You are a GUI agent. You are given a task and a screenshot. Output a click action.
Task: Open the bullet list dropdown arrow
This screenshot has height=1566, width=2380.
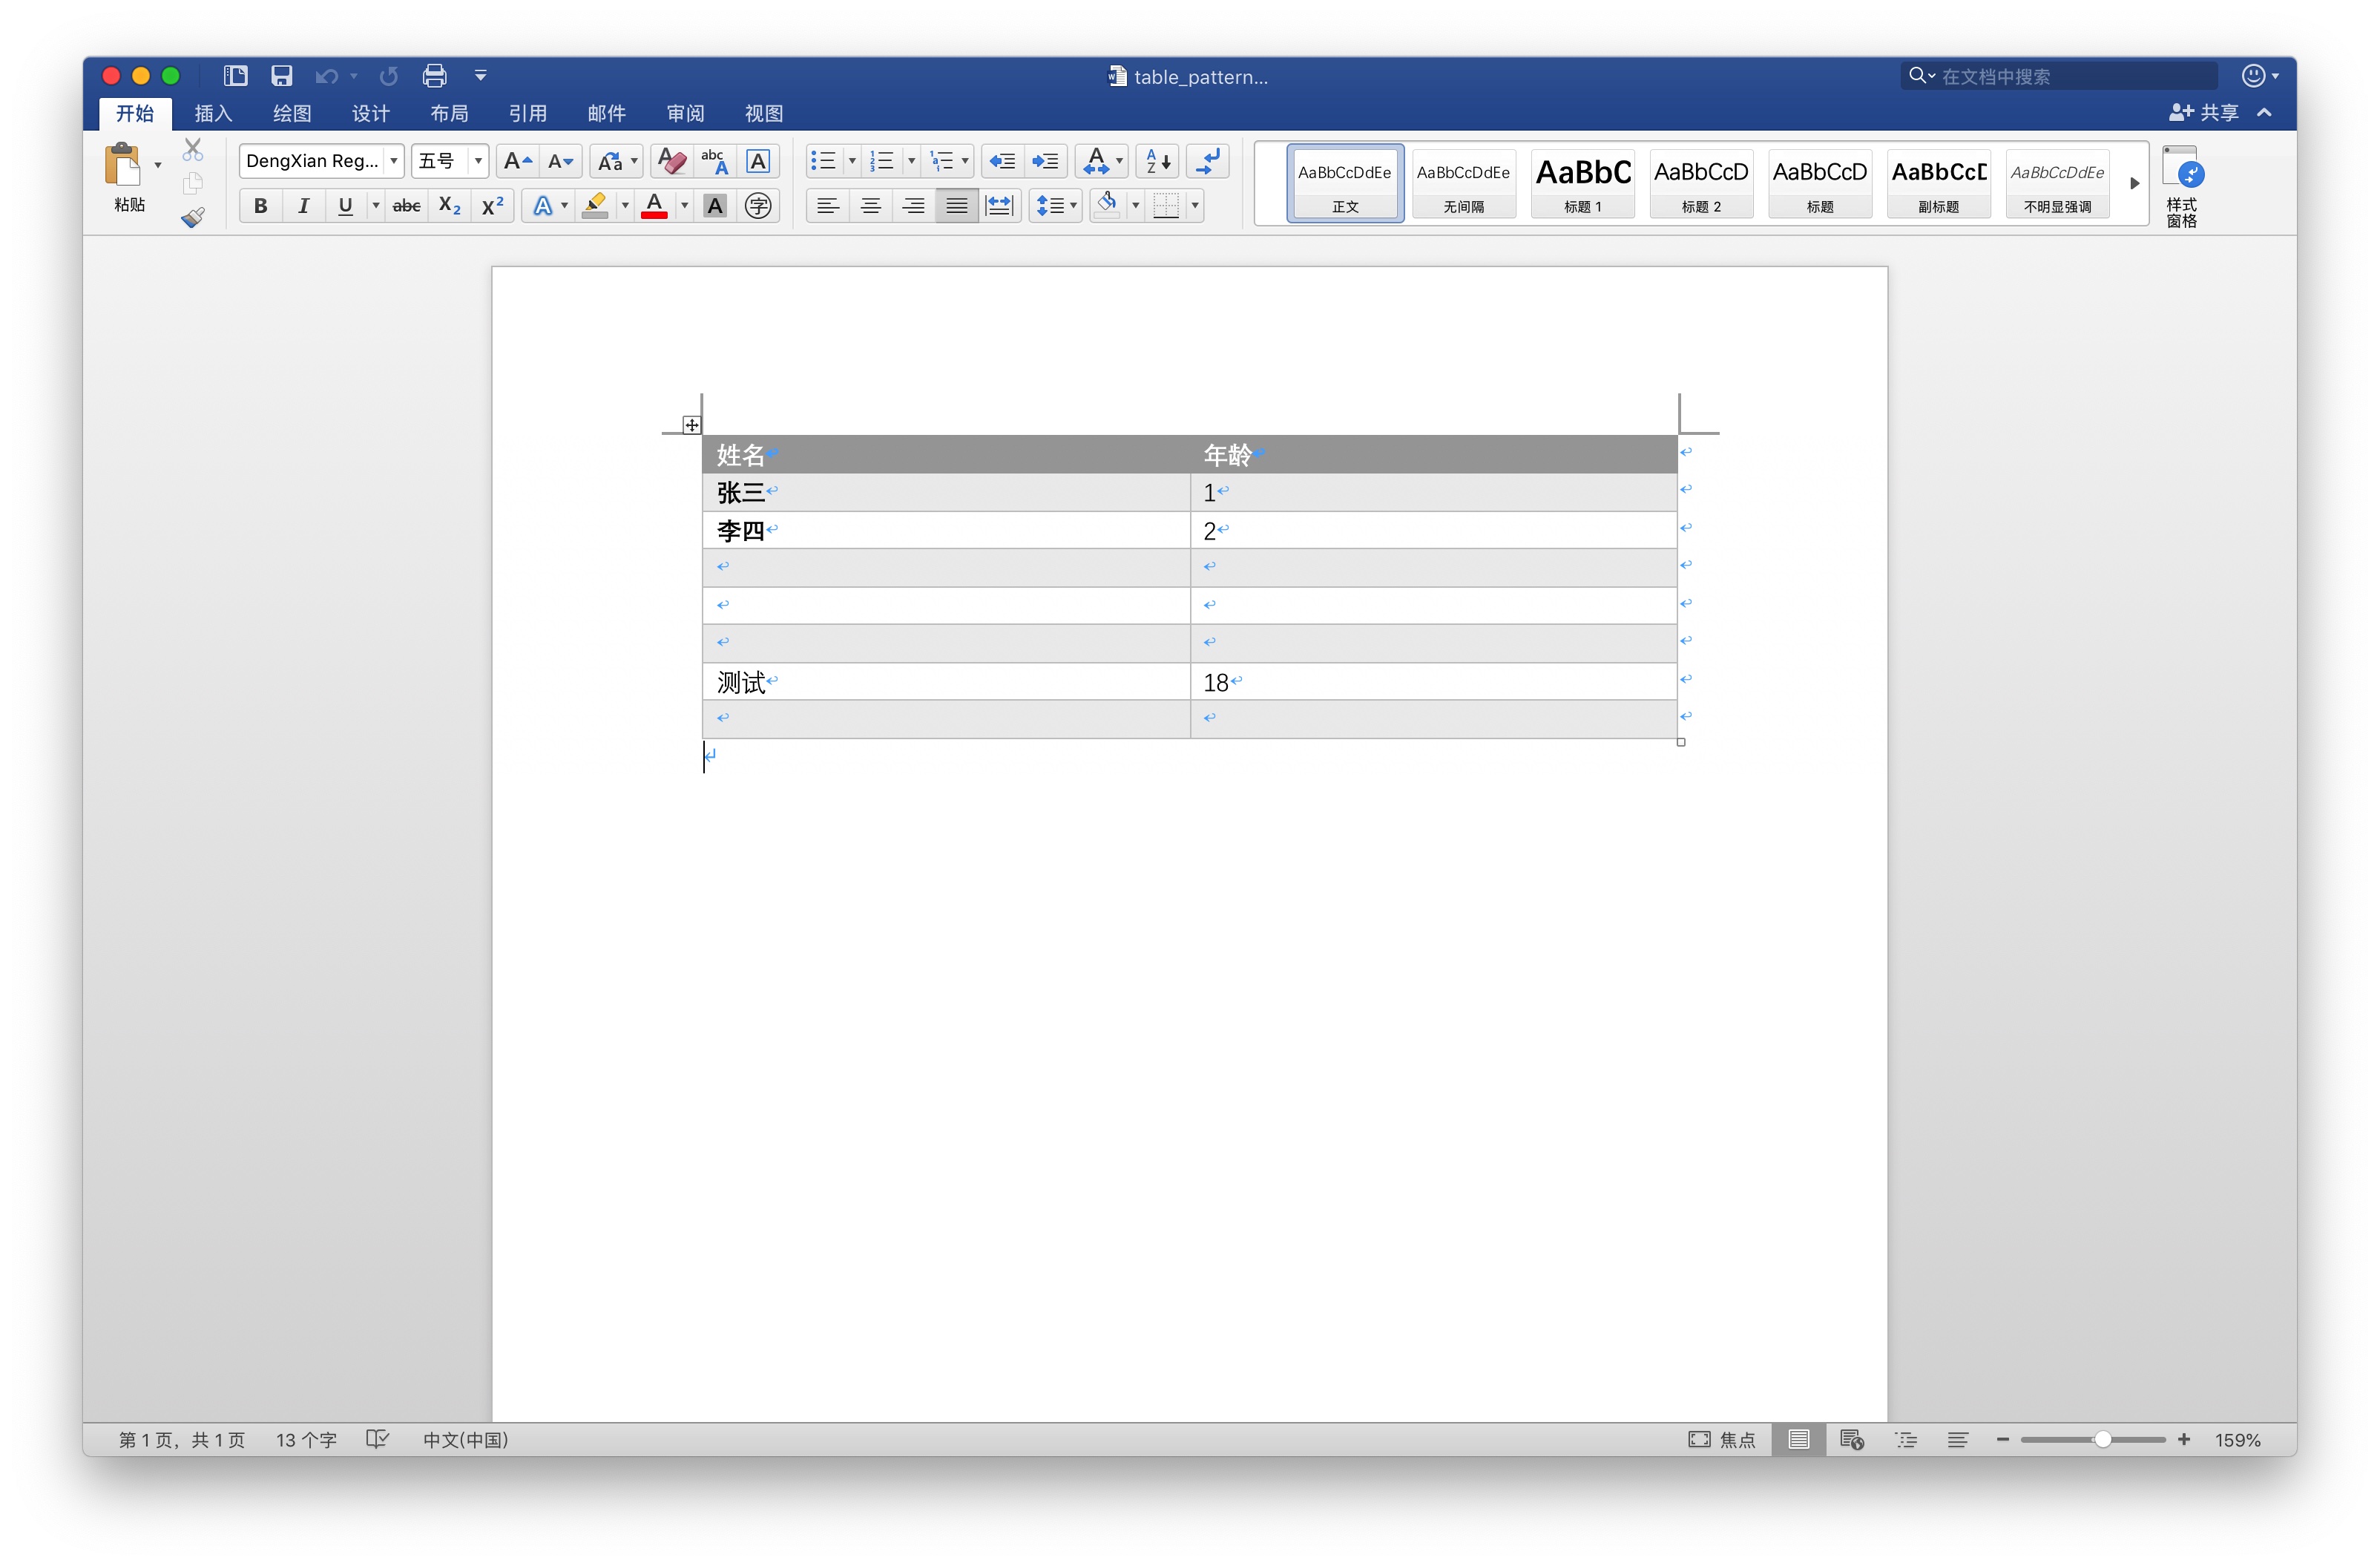852,161
